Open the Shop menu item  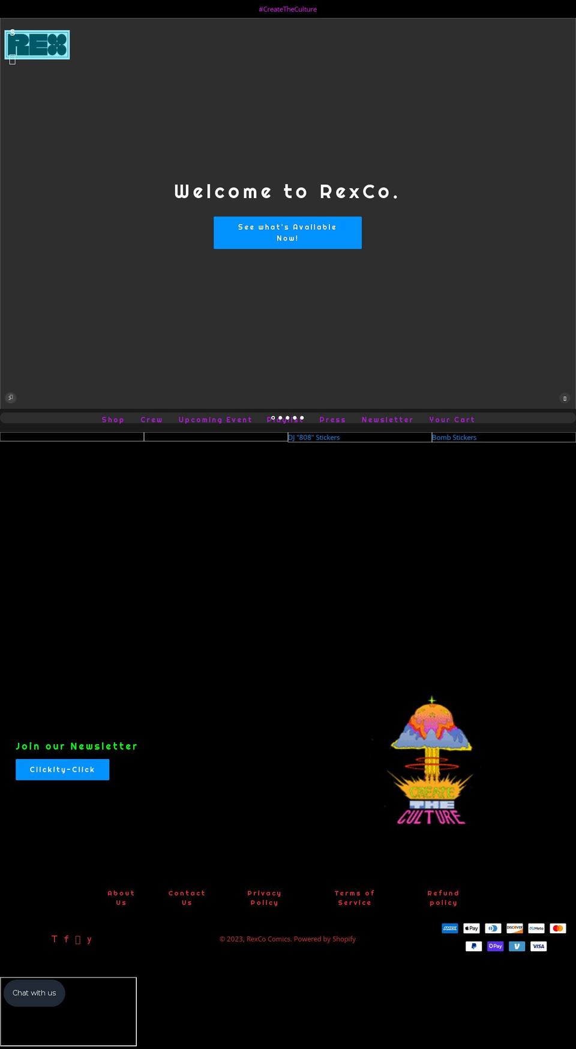(x=113, y=420)
